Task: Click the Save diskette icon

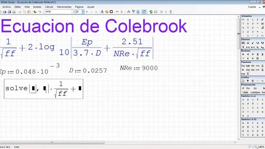Action: pos(9,12)
